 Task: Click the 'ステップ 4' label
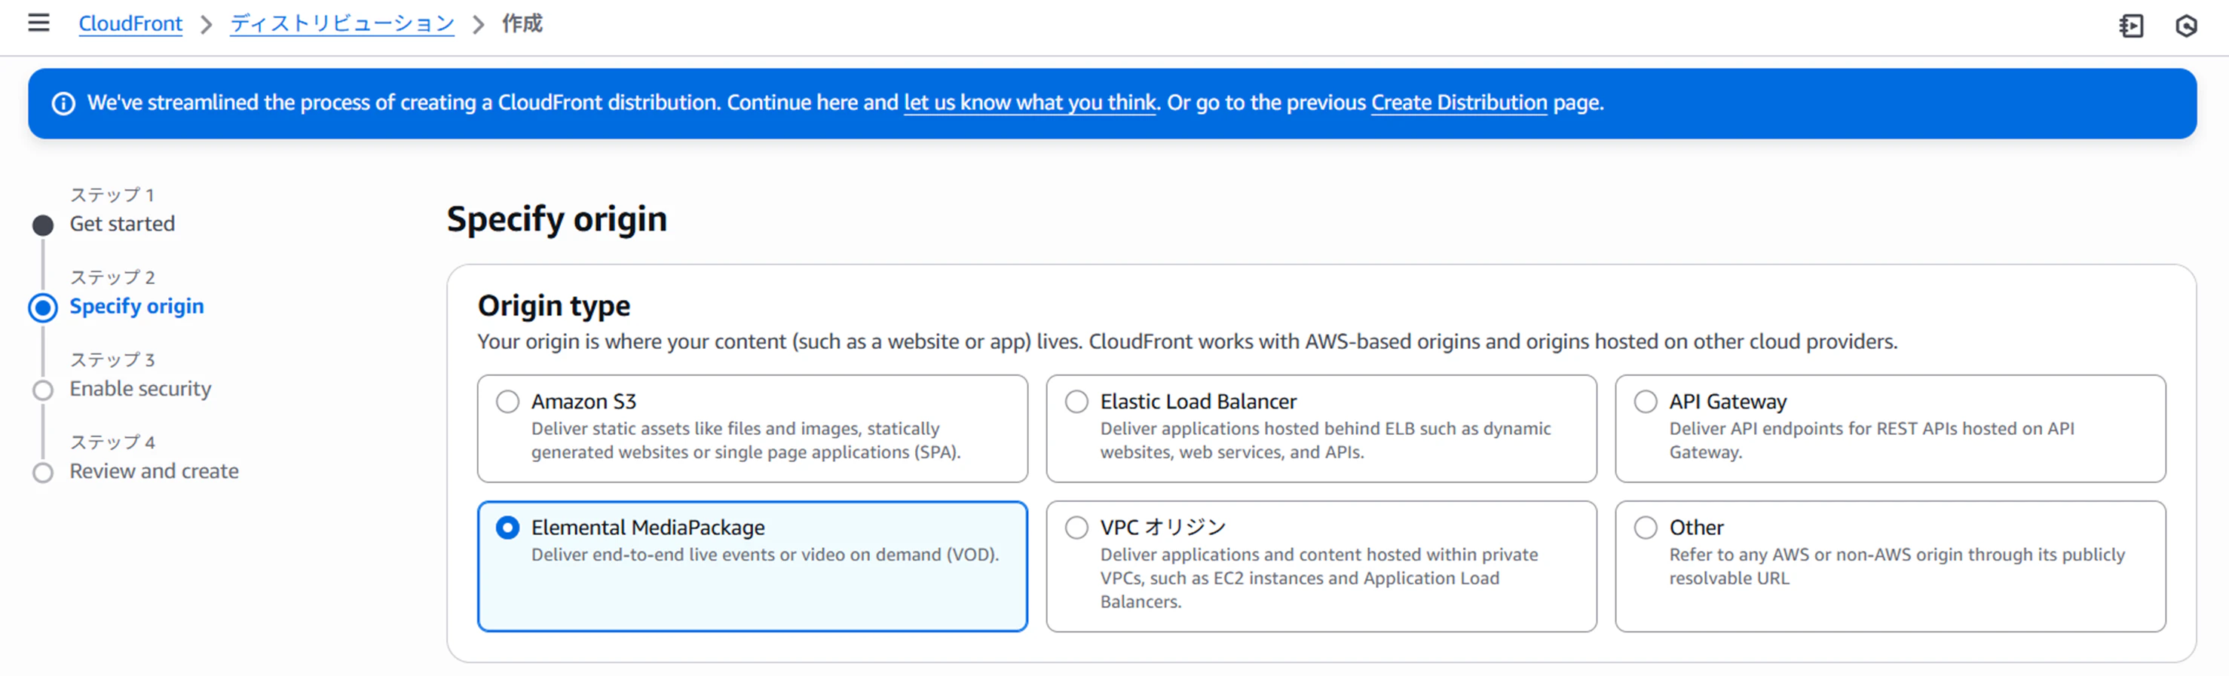coord(112,442)
